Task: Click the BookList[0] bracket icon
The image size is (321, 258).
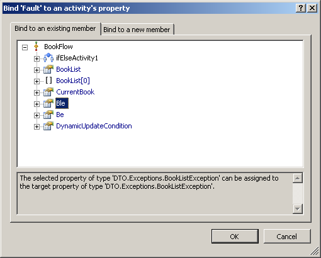Action: (x=48, y=81)
